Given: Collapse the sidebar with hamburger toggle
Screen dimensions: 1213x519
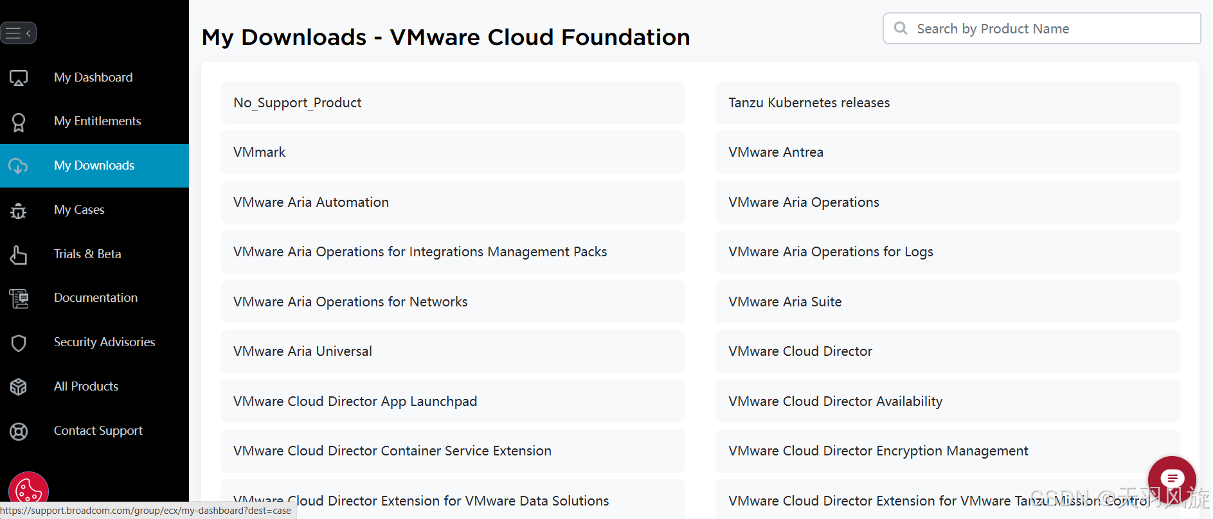Looking at the screenshot, I should (18, 33).
